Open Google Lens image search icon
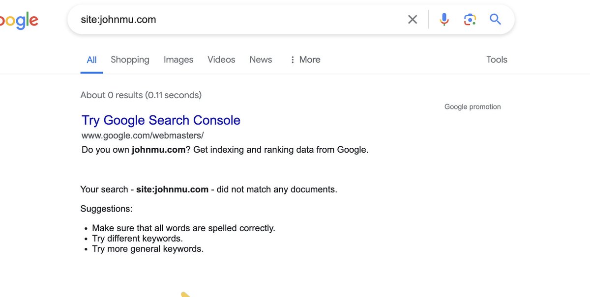The image size is (590, 297). click(470, 20)
